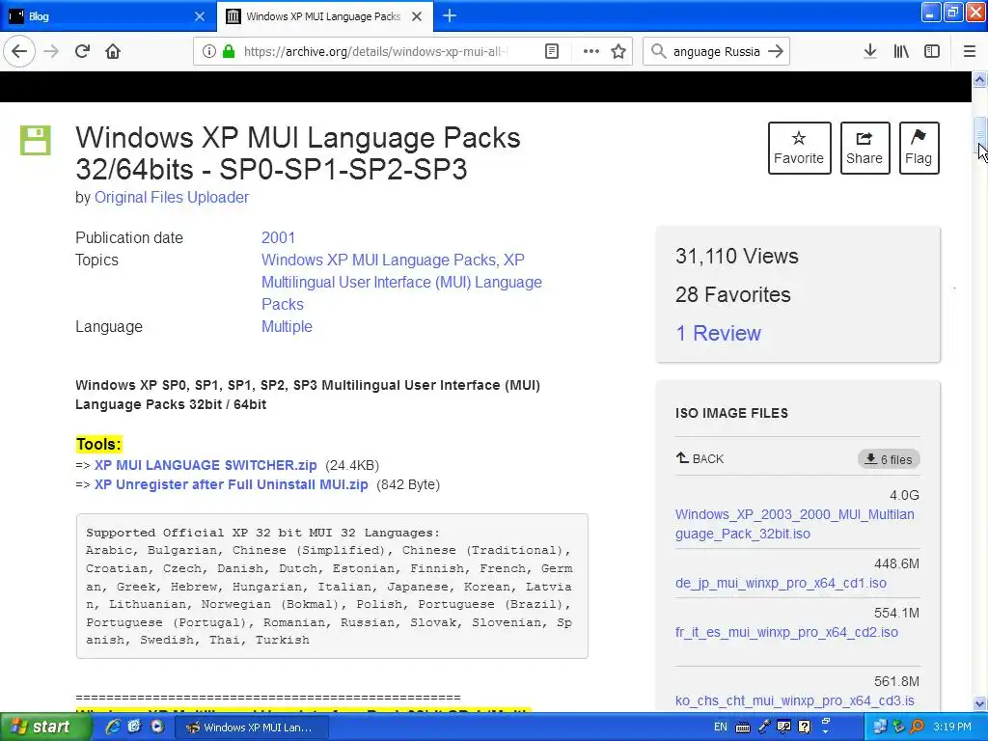The width and height of the screenshot is (988, 741).
Task: Download fr_it_es_mui_winxp_pro_x64_cd2.iso
Action: [786, 632]
